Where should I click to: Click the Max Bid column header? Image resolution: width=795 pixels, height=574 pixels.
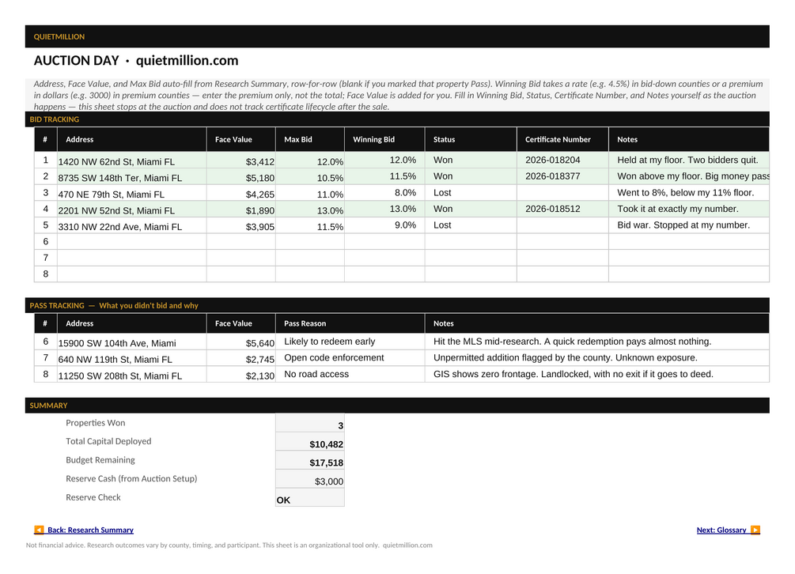[310, 139]
